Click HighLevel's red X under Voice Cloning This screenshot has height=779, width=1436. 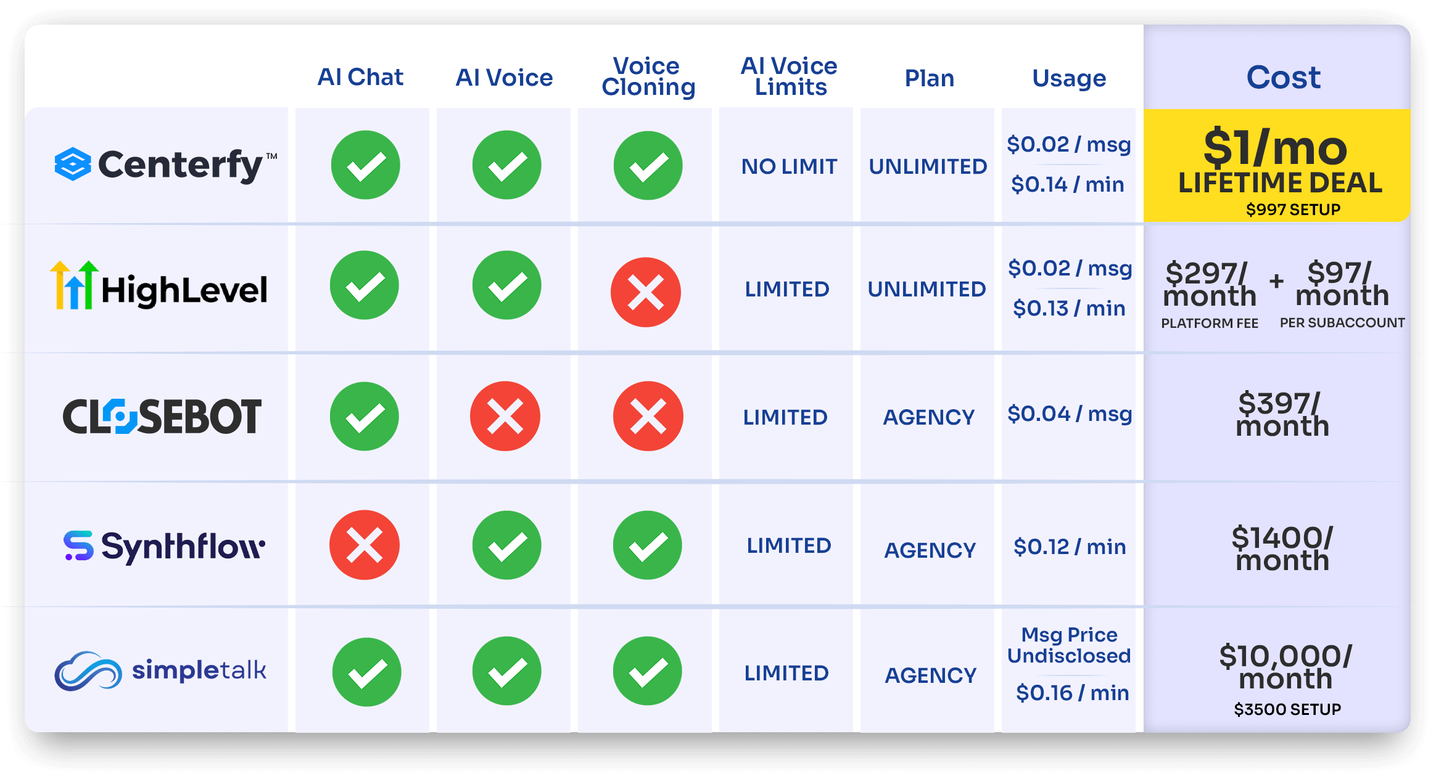(x=646, y=292)
